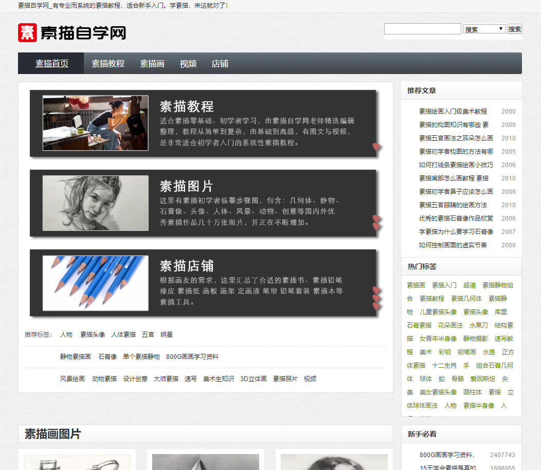Click the 素描教程 banner heading
541x470 pixels.
click(x=187, y=106)
